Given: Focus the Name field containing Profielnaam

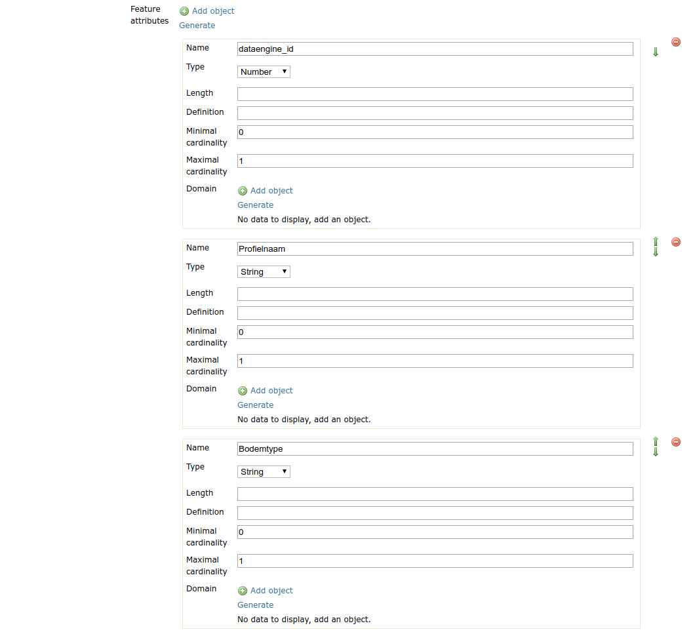Looking at the screenshot, I should click(x=435, y=249).
